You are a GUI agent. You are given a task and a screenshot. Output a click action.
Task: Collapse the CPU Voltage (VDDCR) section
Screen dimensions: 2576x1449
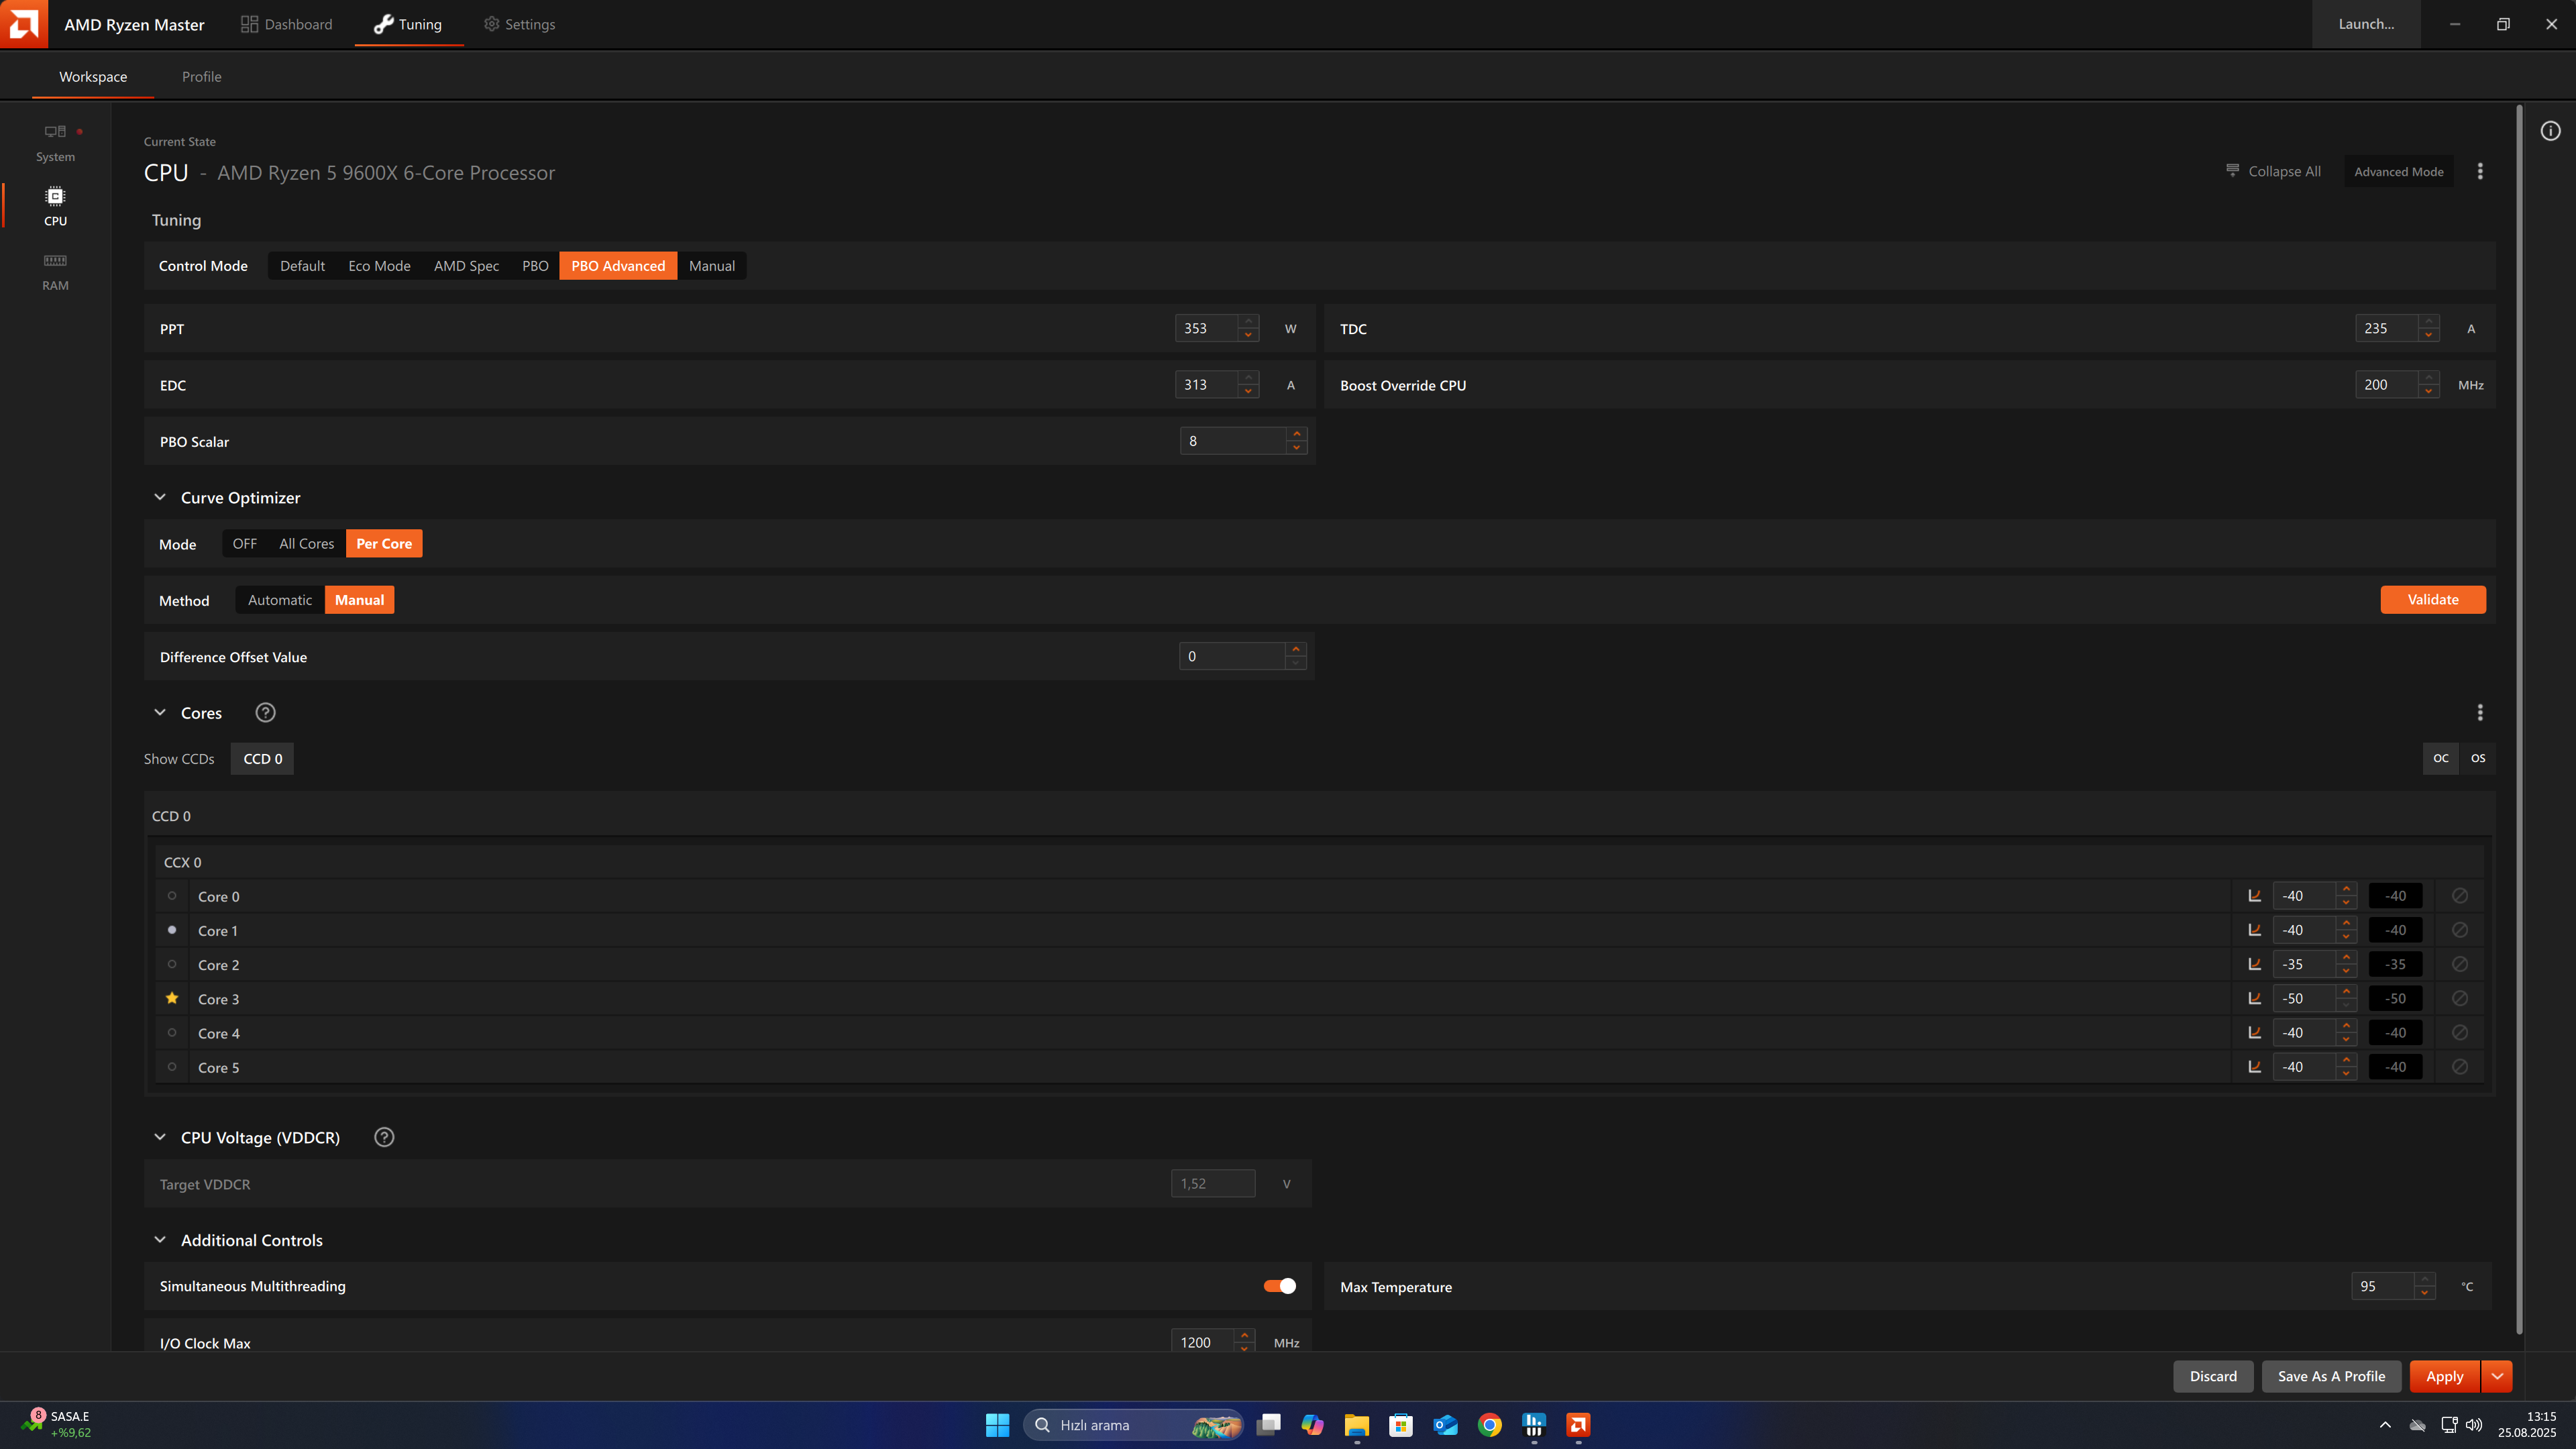pyautogui.click(x=160, y=1137)
